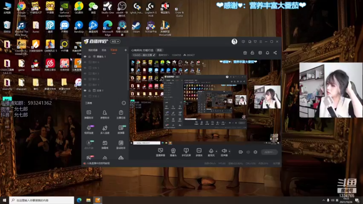Open the 多人连麦 tool
The height and width of the screenshot is (204, 363).
tap(105, 130)
